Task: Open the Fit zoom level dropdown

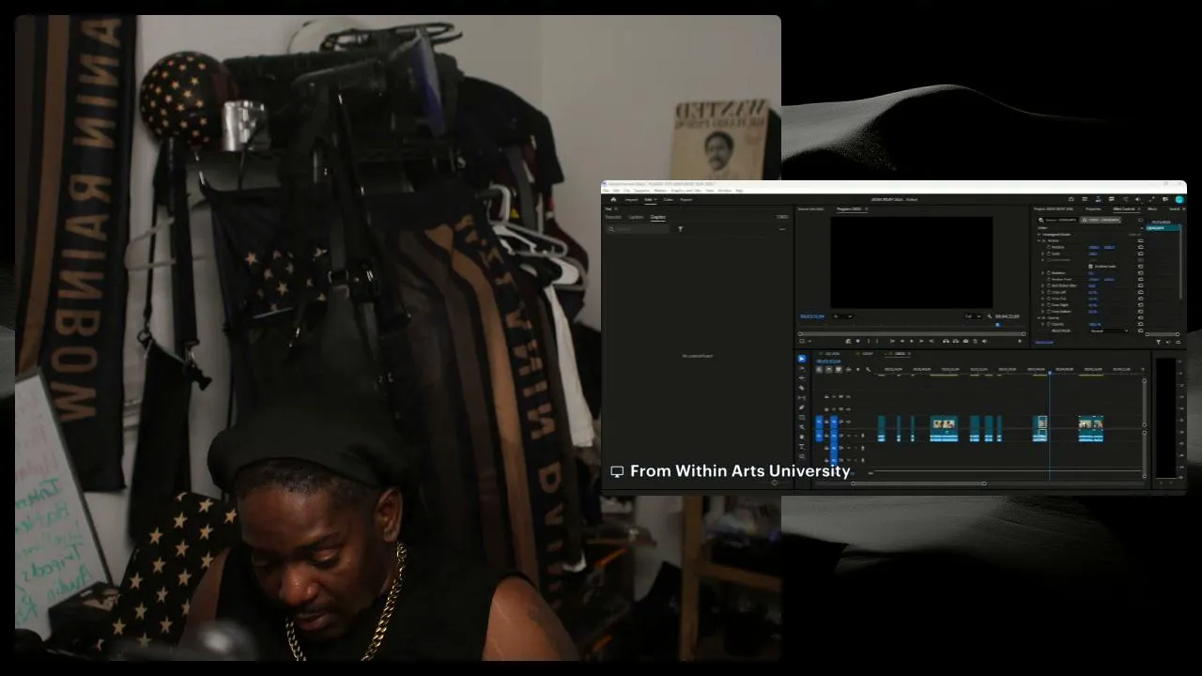Action: [843, 316]
